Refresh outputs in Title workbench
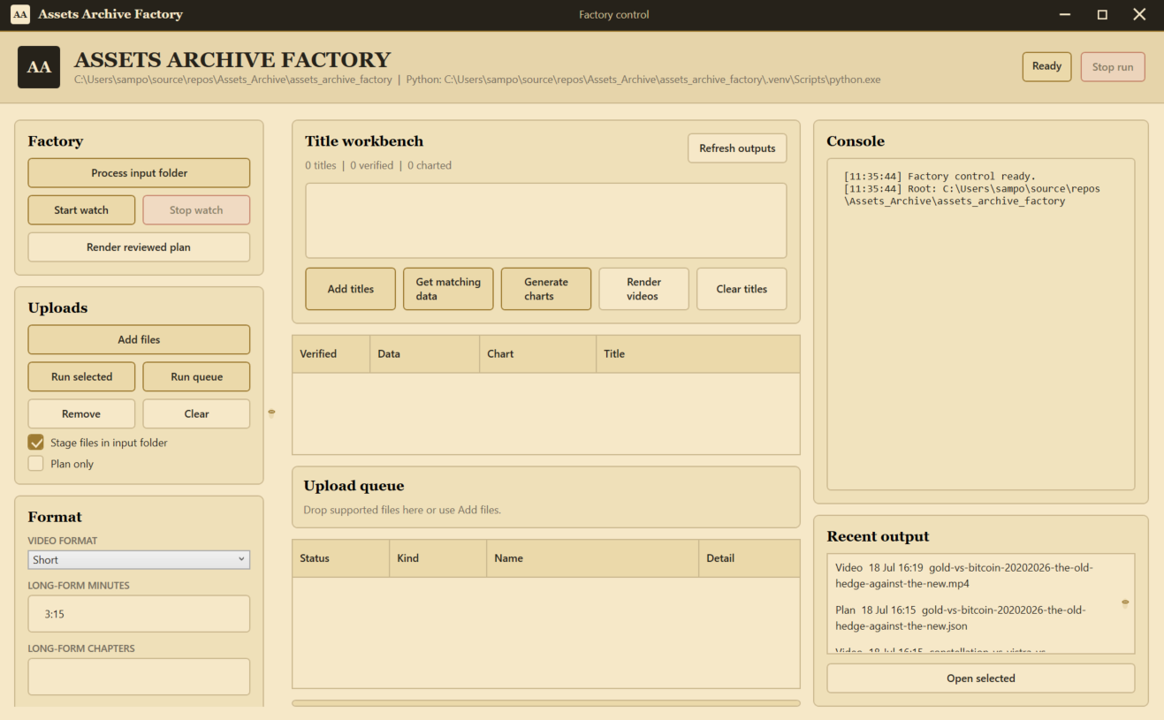This screenshot has width=1164, height=720. (737, 148)
